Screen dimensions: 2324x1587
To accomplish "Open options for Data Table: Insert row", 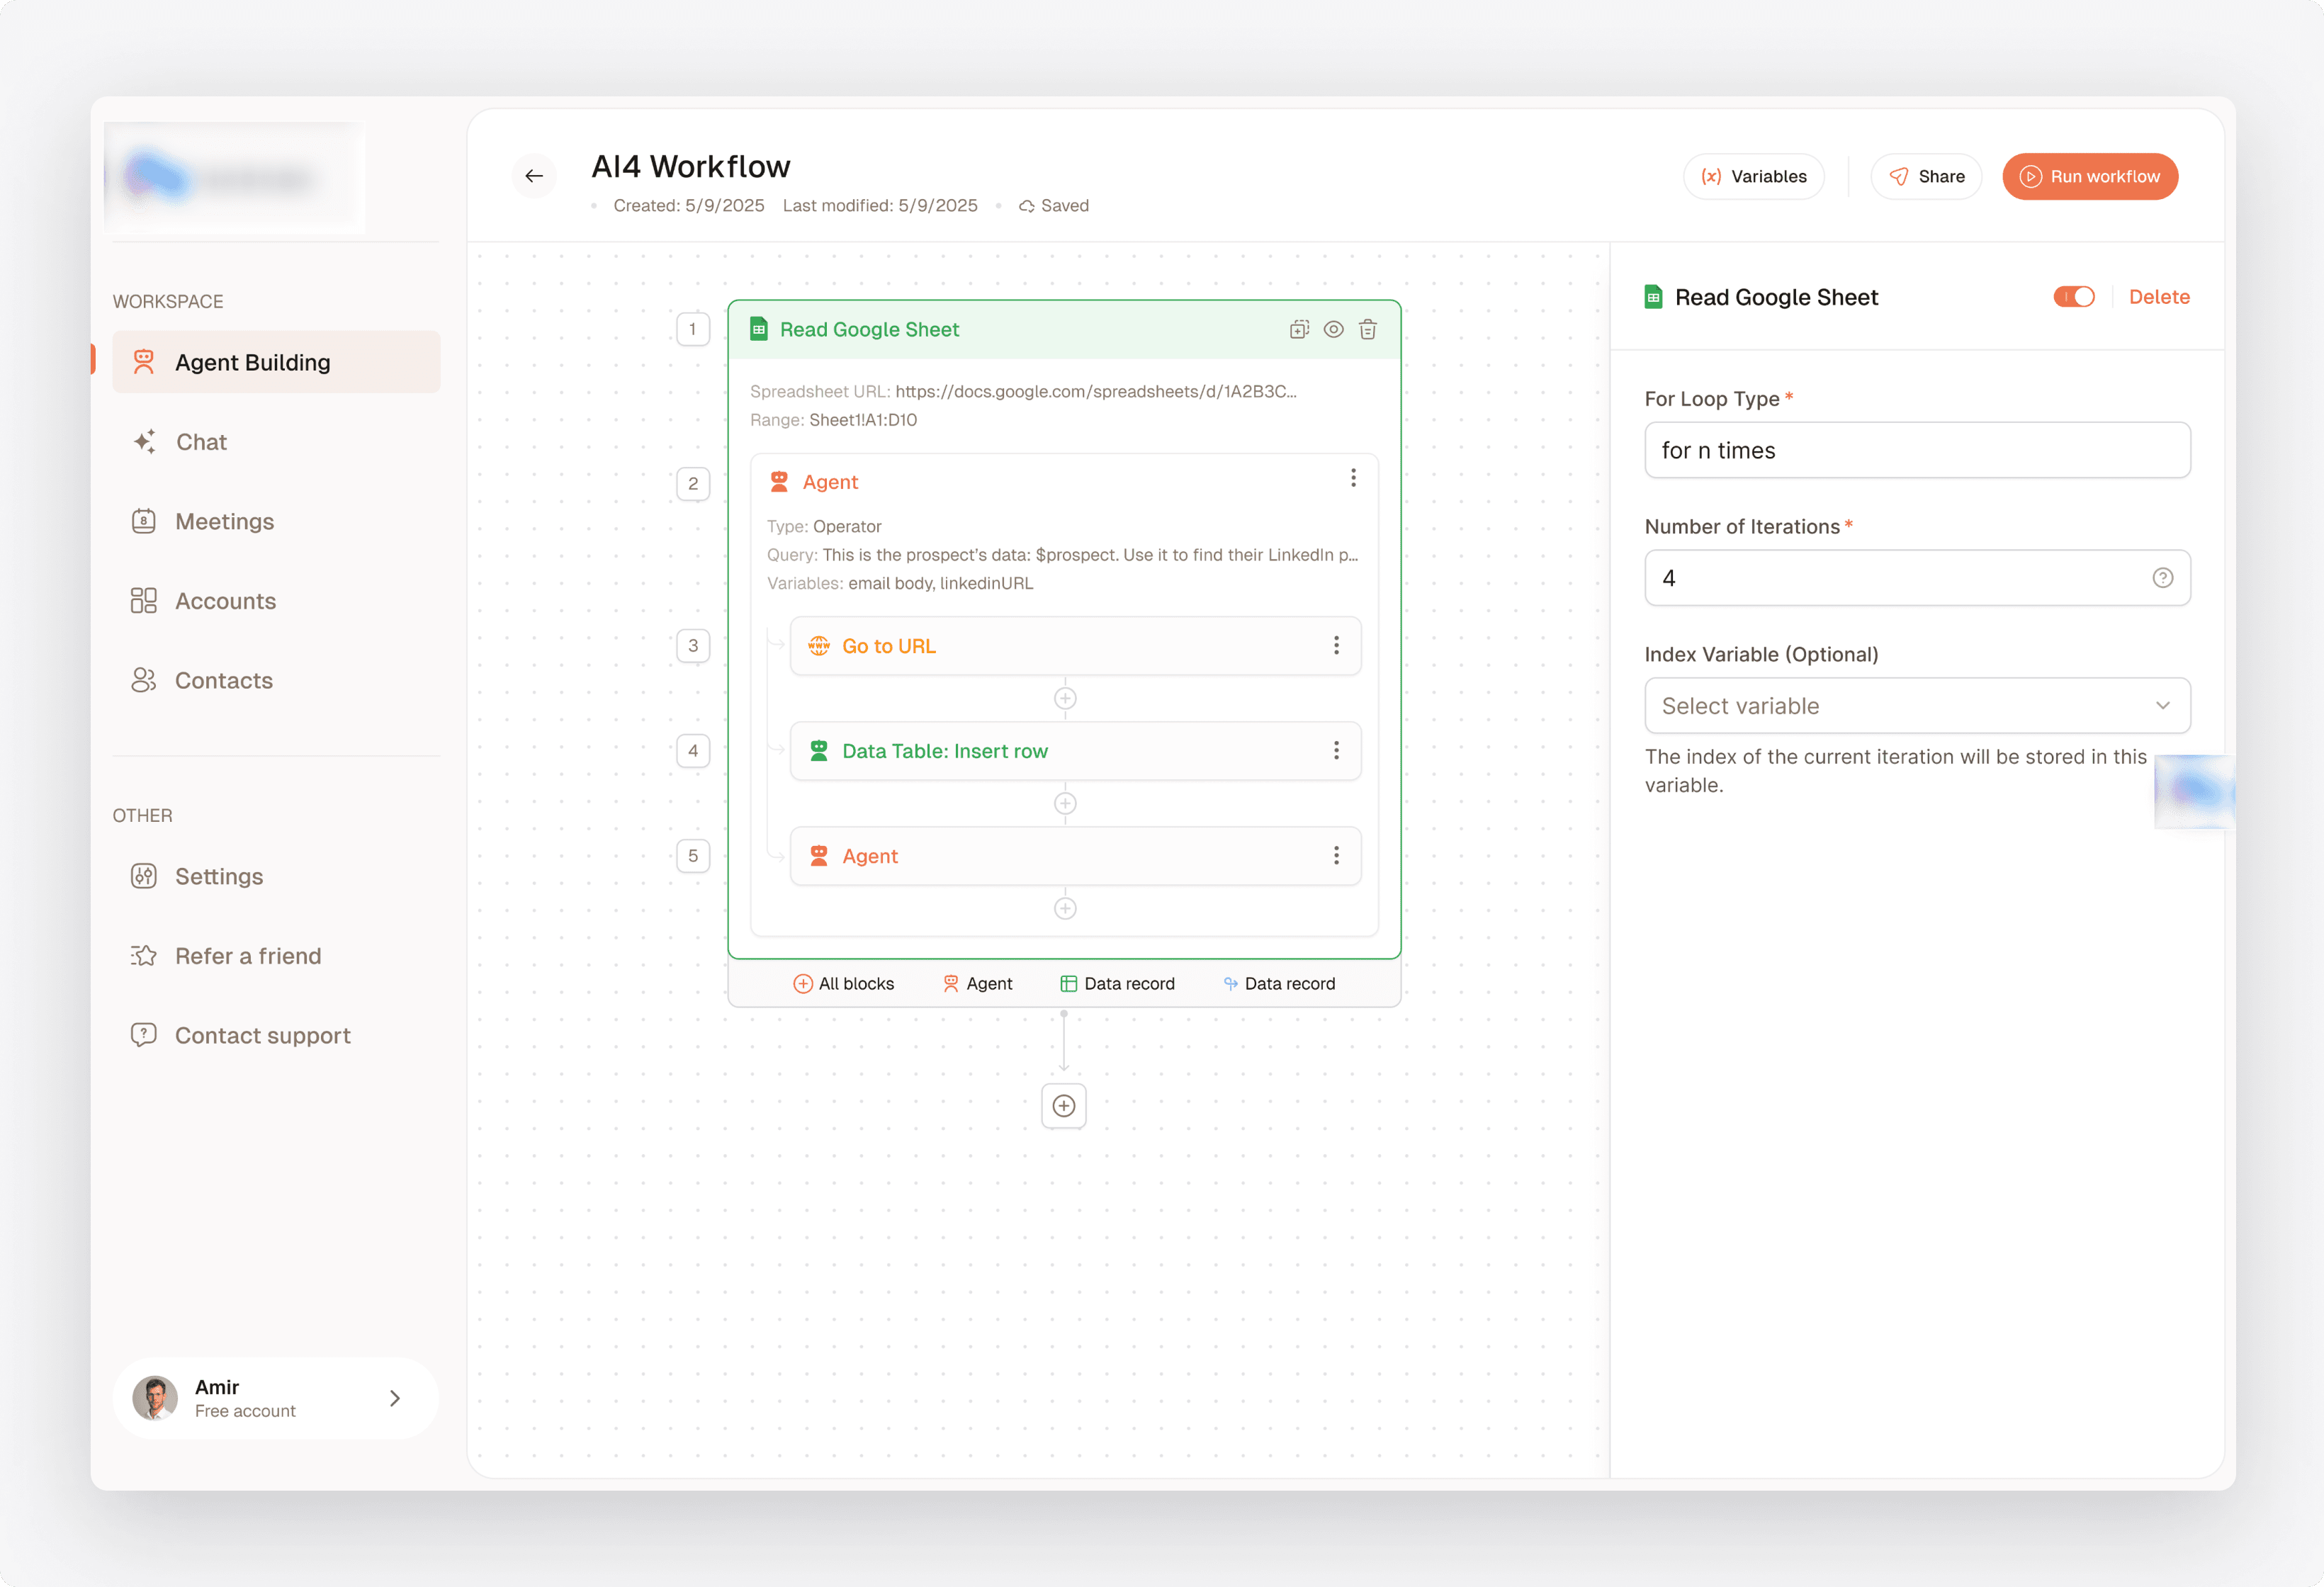I will (x=1336, y=750).
